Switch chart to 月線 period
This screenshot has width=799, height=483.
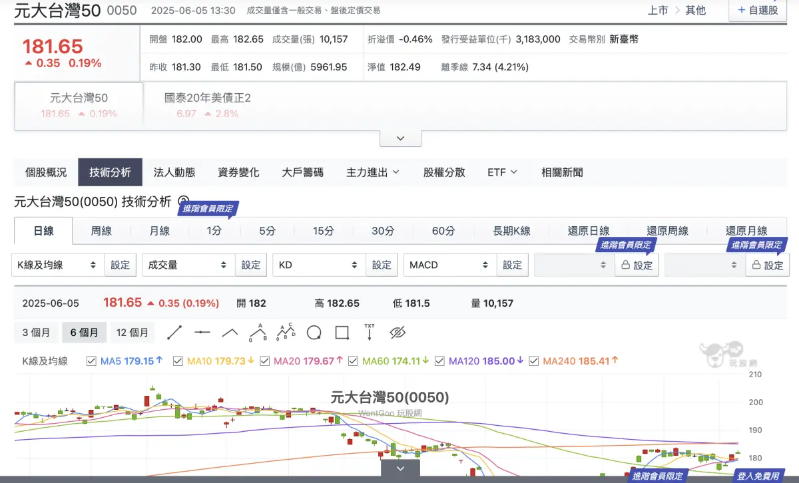(x=159, y=231)
